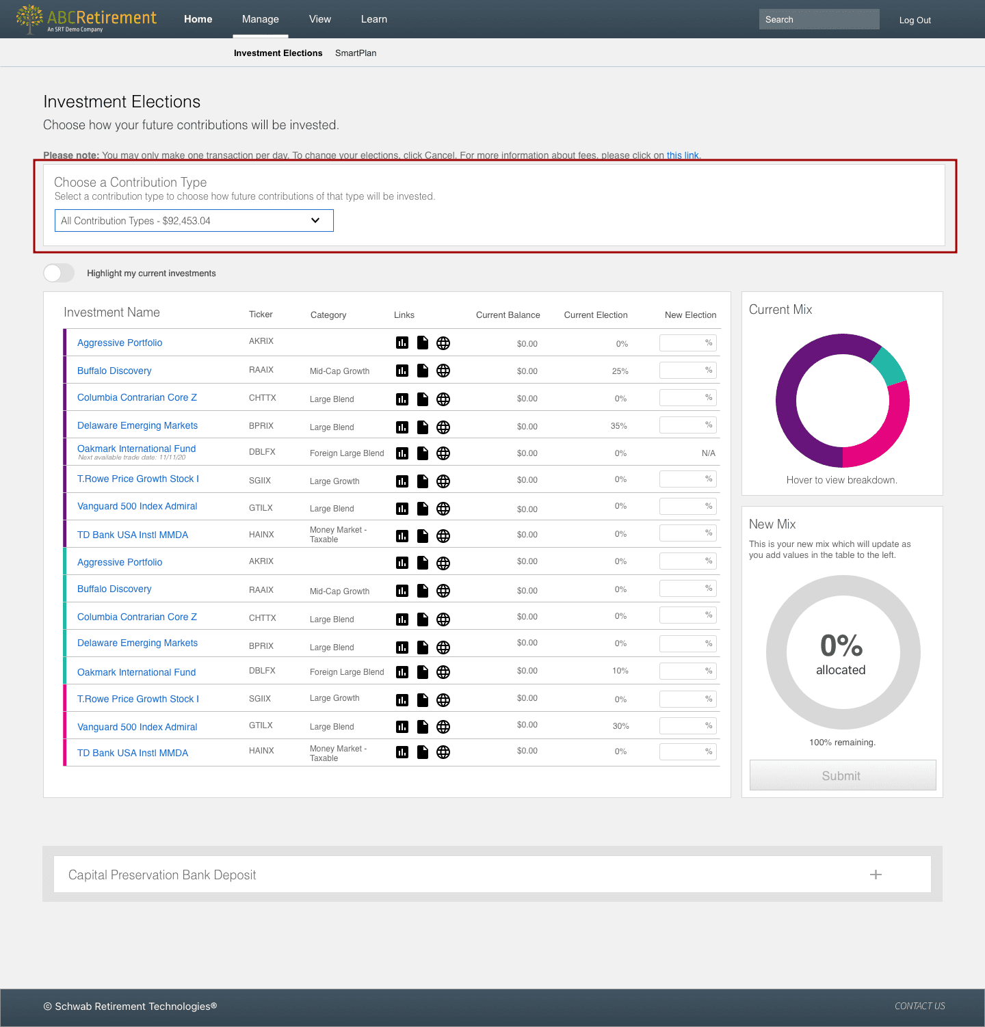Viewport: 985px width, 1027px height.
Task: Click New Election field for purple-marked Aggressive Portfolio
Action: point(687,343)
